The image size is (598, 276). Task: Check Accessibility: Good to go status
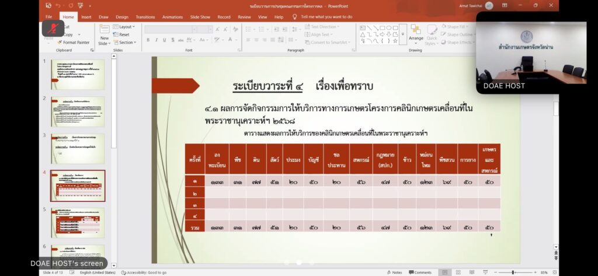point(144,272)
